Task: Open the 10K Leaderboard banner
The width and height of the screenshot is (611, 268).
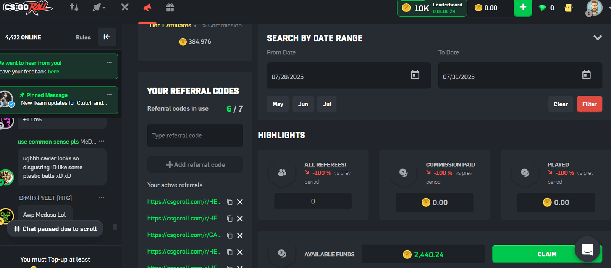Action: point(432,8)
